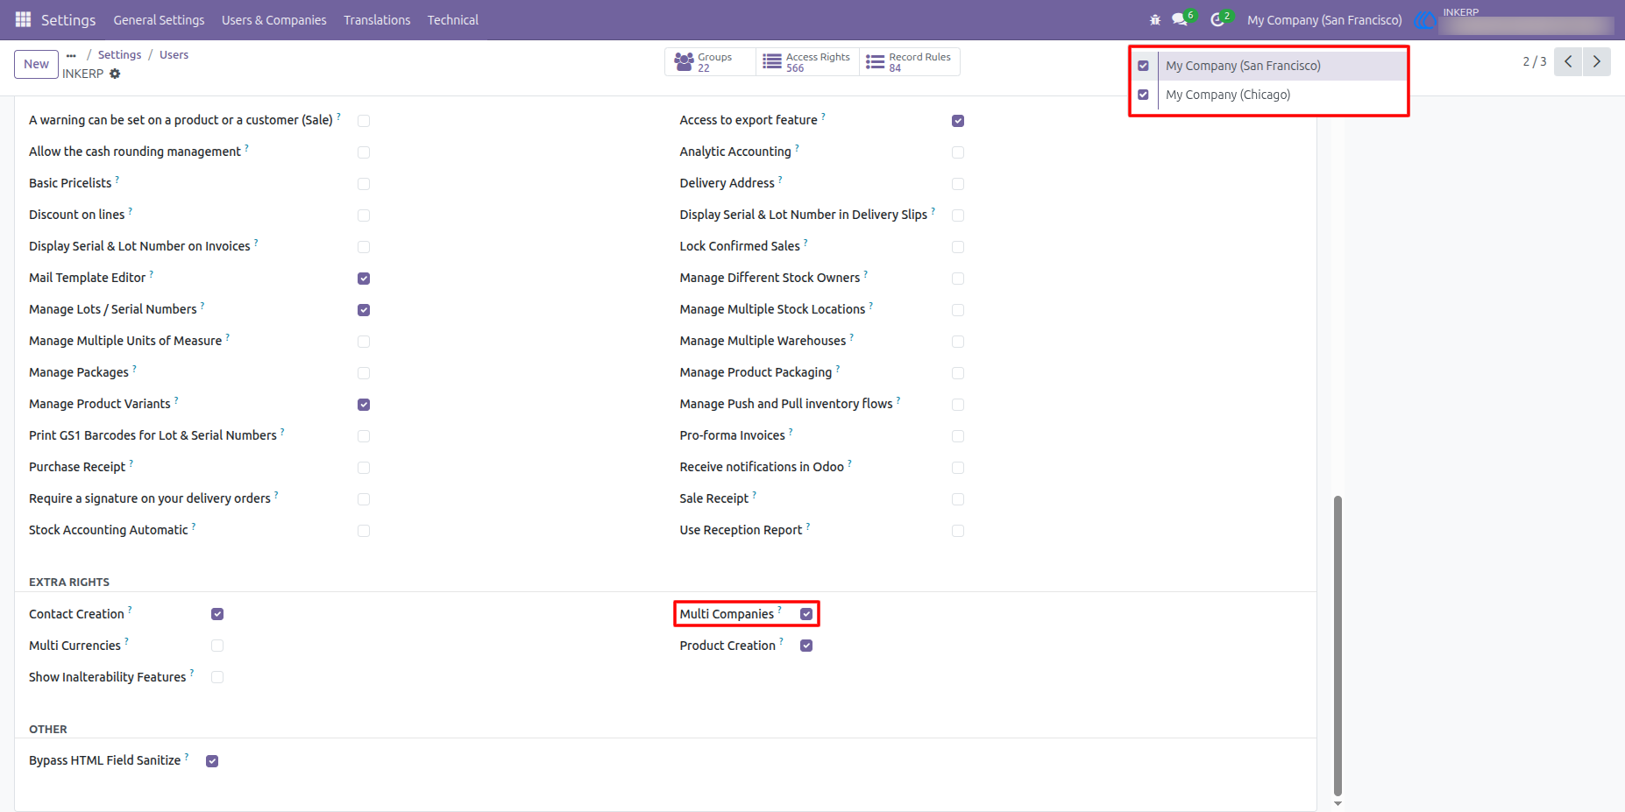Click the vertical scrollbar thumb
The image size is (1625, 812).
click(x=1338, y=646)
